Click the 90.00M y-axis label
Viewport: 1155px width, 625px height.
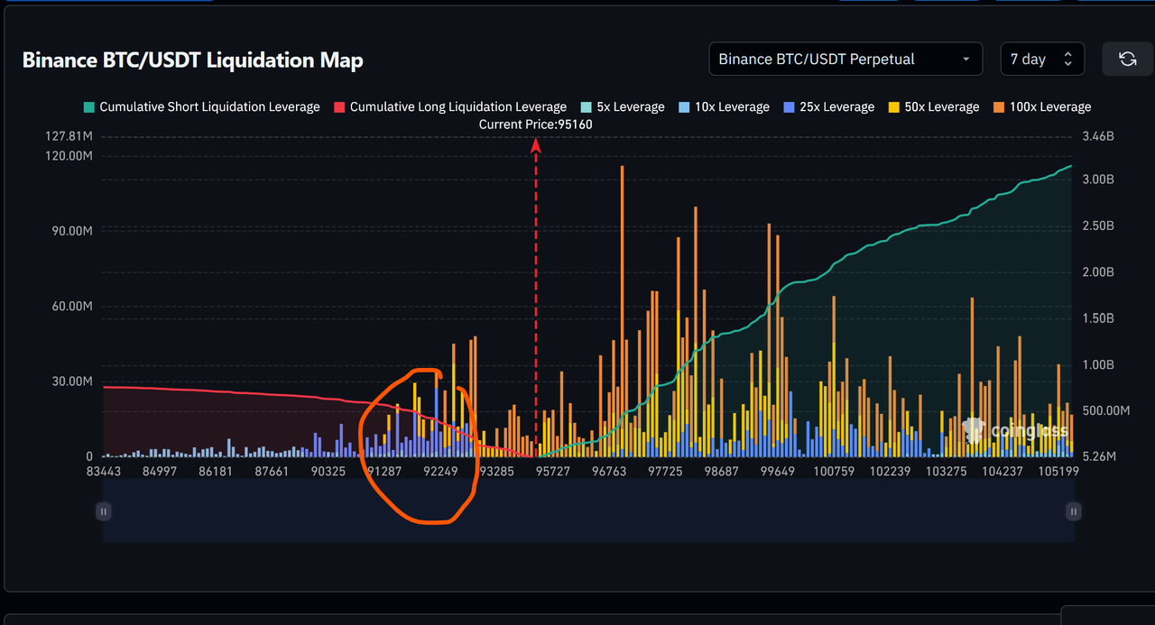pos(74,231)
